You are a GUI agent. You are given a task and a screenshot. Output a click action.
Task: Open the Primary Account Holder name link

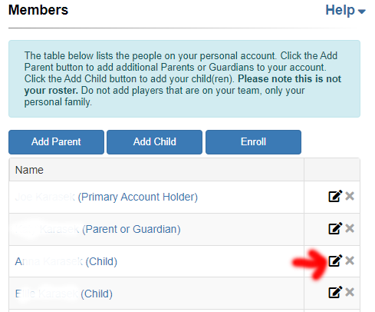click(x=107, y=197)
